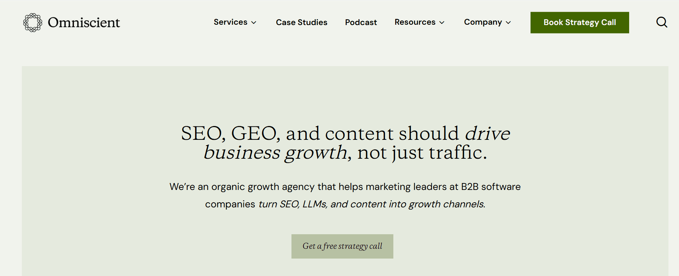Click the chevron beside Resources
Viewport: 679px width, 276px height.
(x=442, y=23)
